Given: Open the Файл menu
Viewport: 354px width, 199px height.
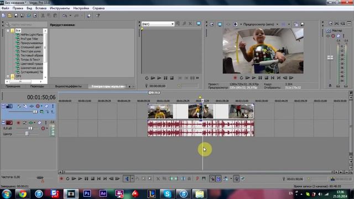Looking at the screenshot, I should [5, 8].
